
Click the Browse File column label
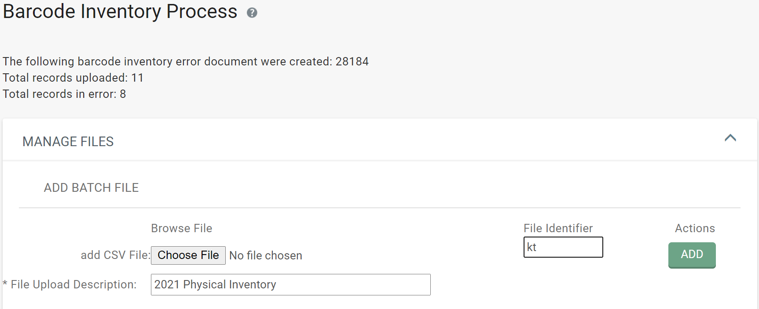click(x=181, y=228)
